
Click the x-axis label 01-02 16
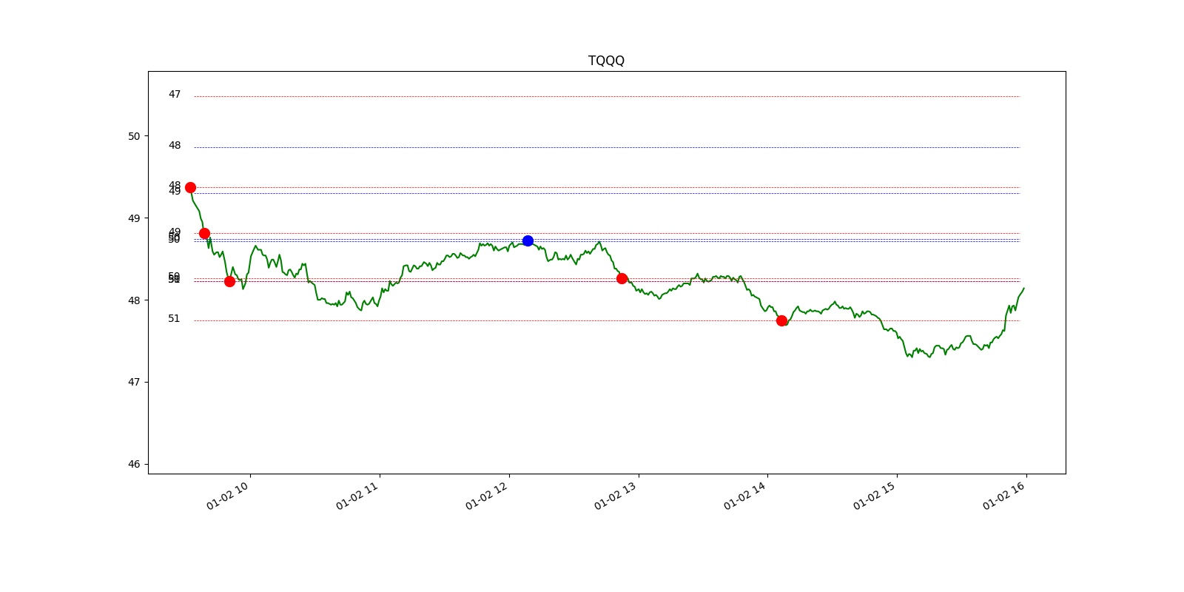pyautogui.click(x=1003, y=495)
